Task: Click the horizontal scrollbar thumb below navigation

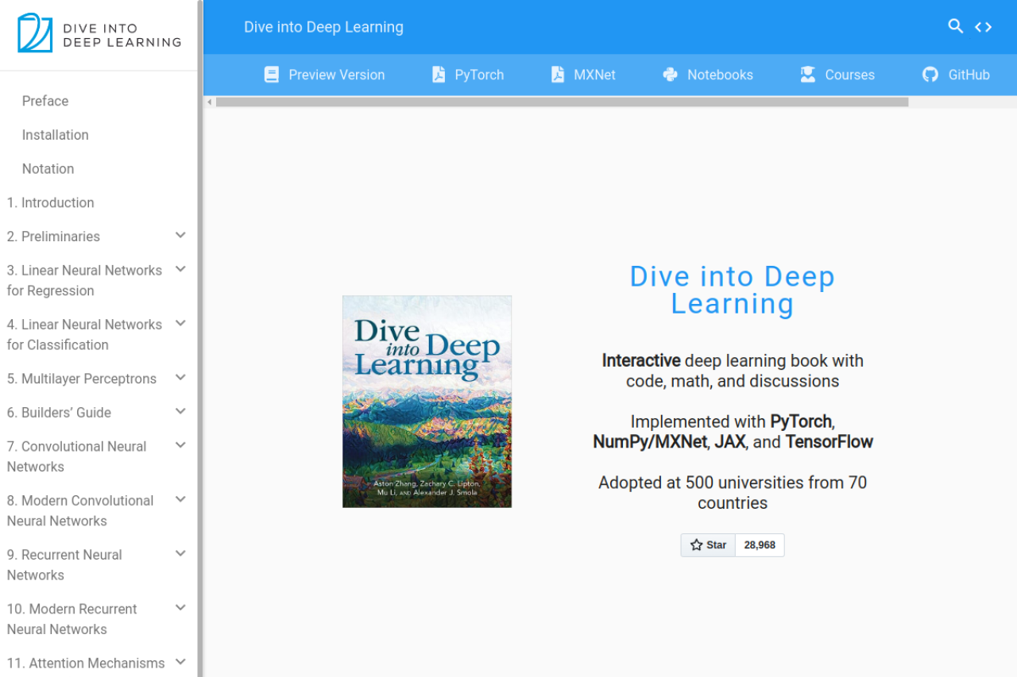Action: [x=562, y=102]
